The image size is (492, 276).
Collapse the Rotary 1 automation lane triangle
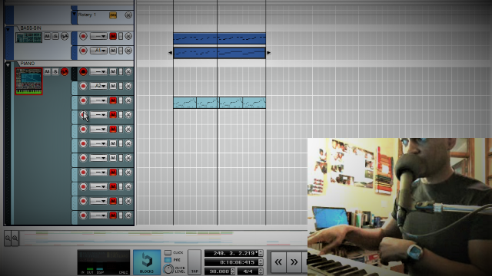coord(74,14)
